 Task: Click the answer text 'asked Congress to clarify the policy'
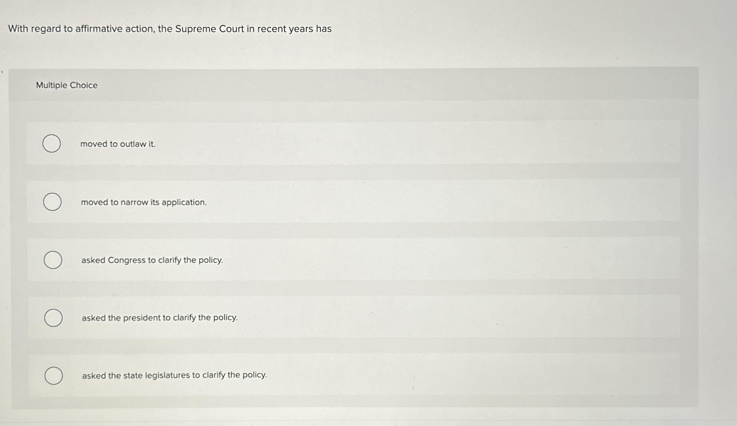point(152,260)
